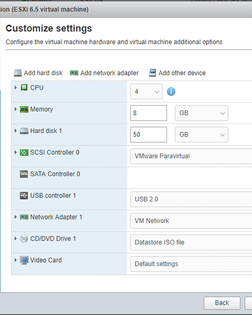This screenshot has width=252, height=315.
Task: Open the Memory unit GB dropdown
Action: (x=202, y=113)
